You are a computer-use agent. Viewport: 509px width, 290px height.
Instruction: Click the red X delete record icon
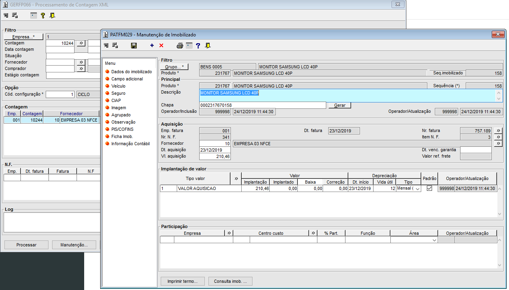[161, 46]
